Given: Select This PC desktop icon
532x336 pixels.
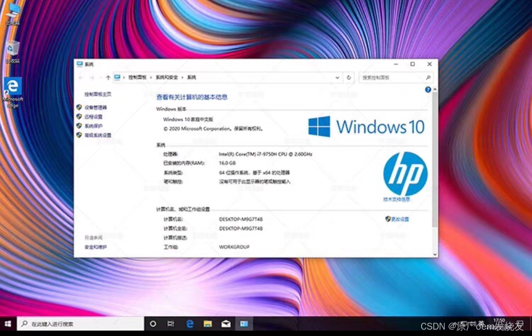Looking at the screenshot, I should (12, 14).
